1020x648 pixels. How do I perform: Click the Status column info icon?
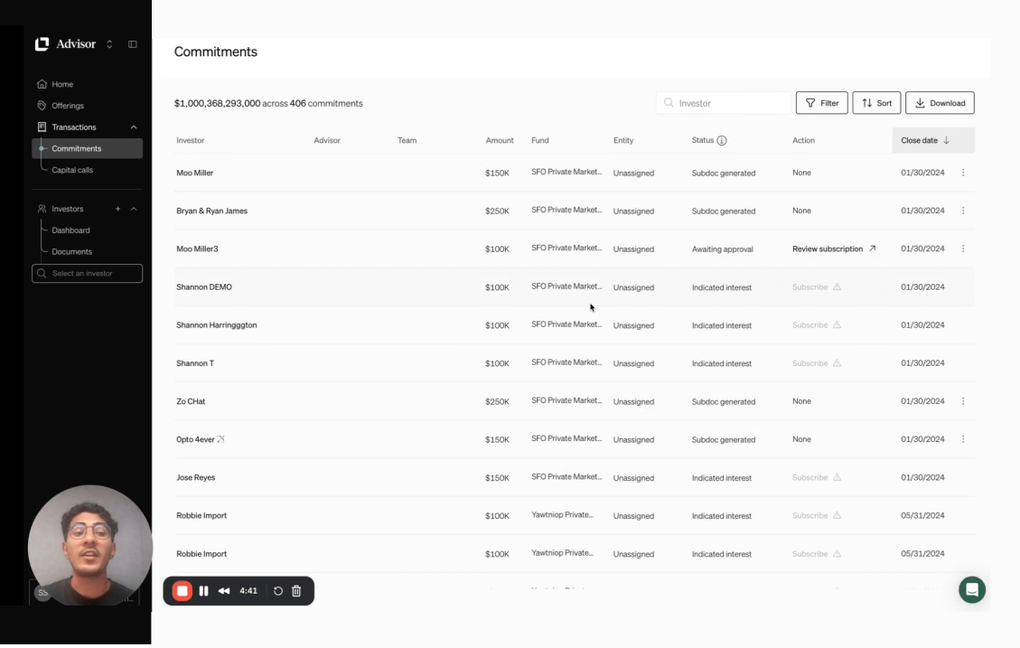tap(722, 141)
